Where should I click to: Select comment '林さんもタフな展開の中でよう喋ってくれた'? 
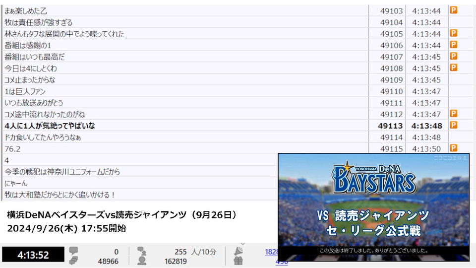pyautogui.click(x=64, y=34)
